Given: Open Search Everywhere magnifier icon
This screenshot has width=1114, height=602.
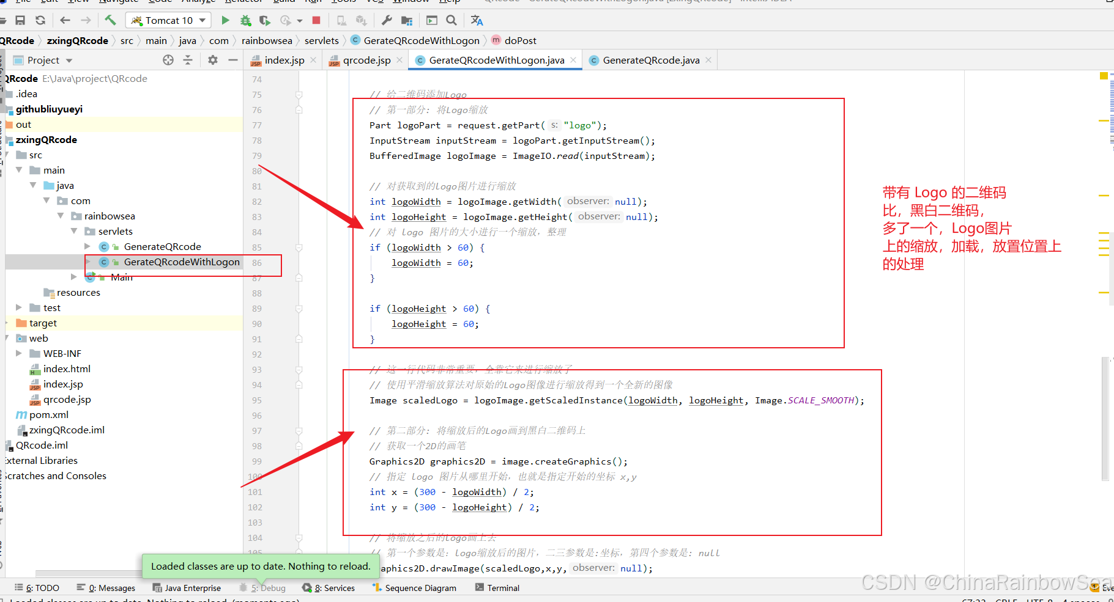Looking at the screenshot, I should click(x=451, y=20).
